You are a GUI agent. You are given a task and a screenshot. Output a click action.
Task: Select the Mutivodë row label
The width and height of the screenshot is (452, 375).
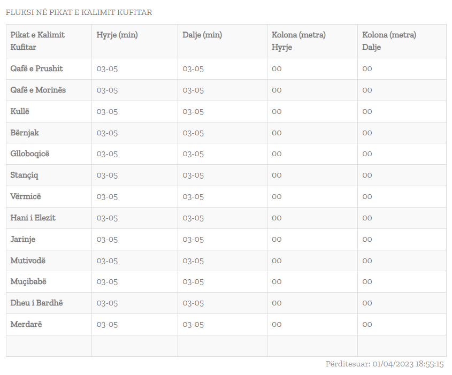click(28, 261)
